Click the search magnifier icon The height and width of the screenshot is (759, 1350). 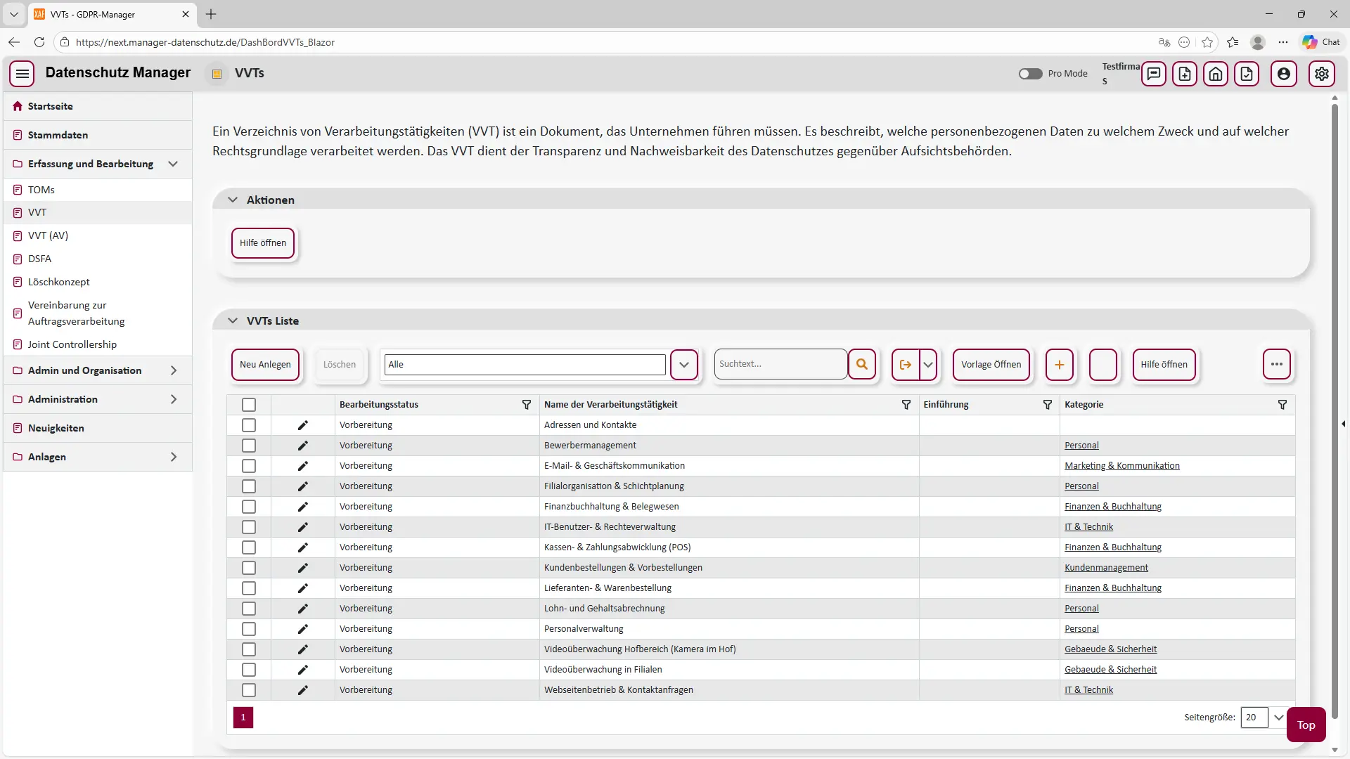click(861, 364)
